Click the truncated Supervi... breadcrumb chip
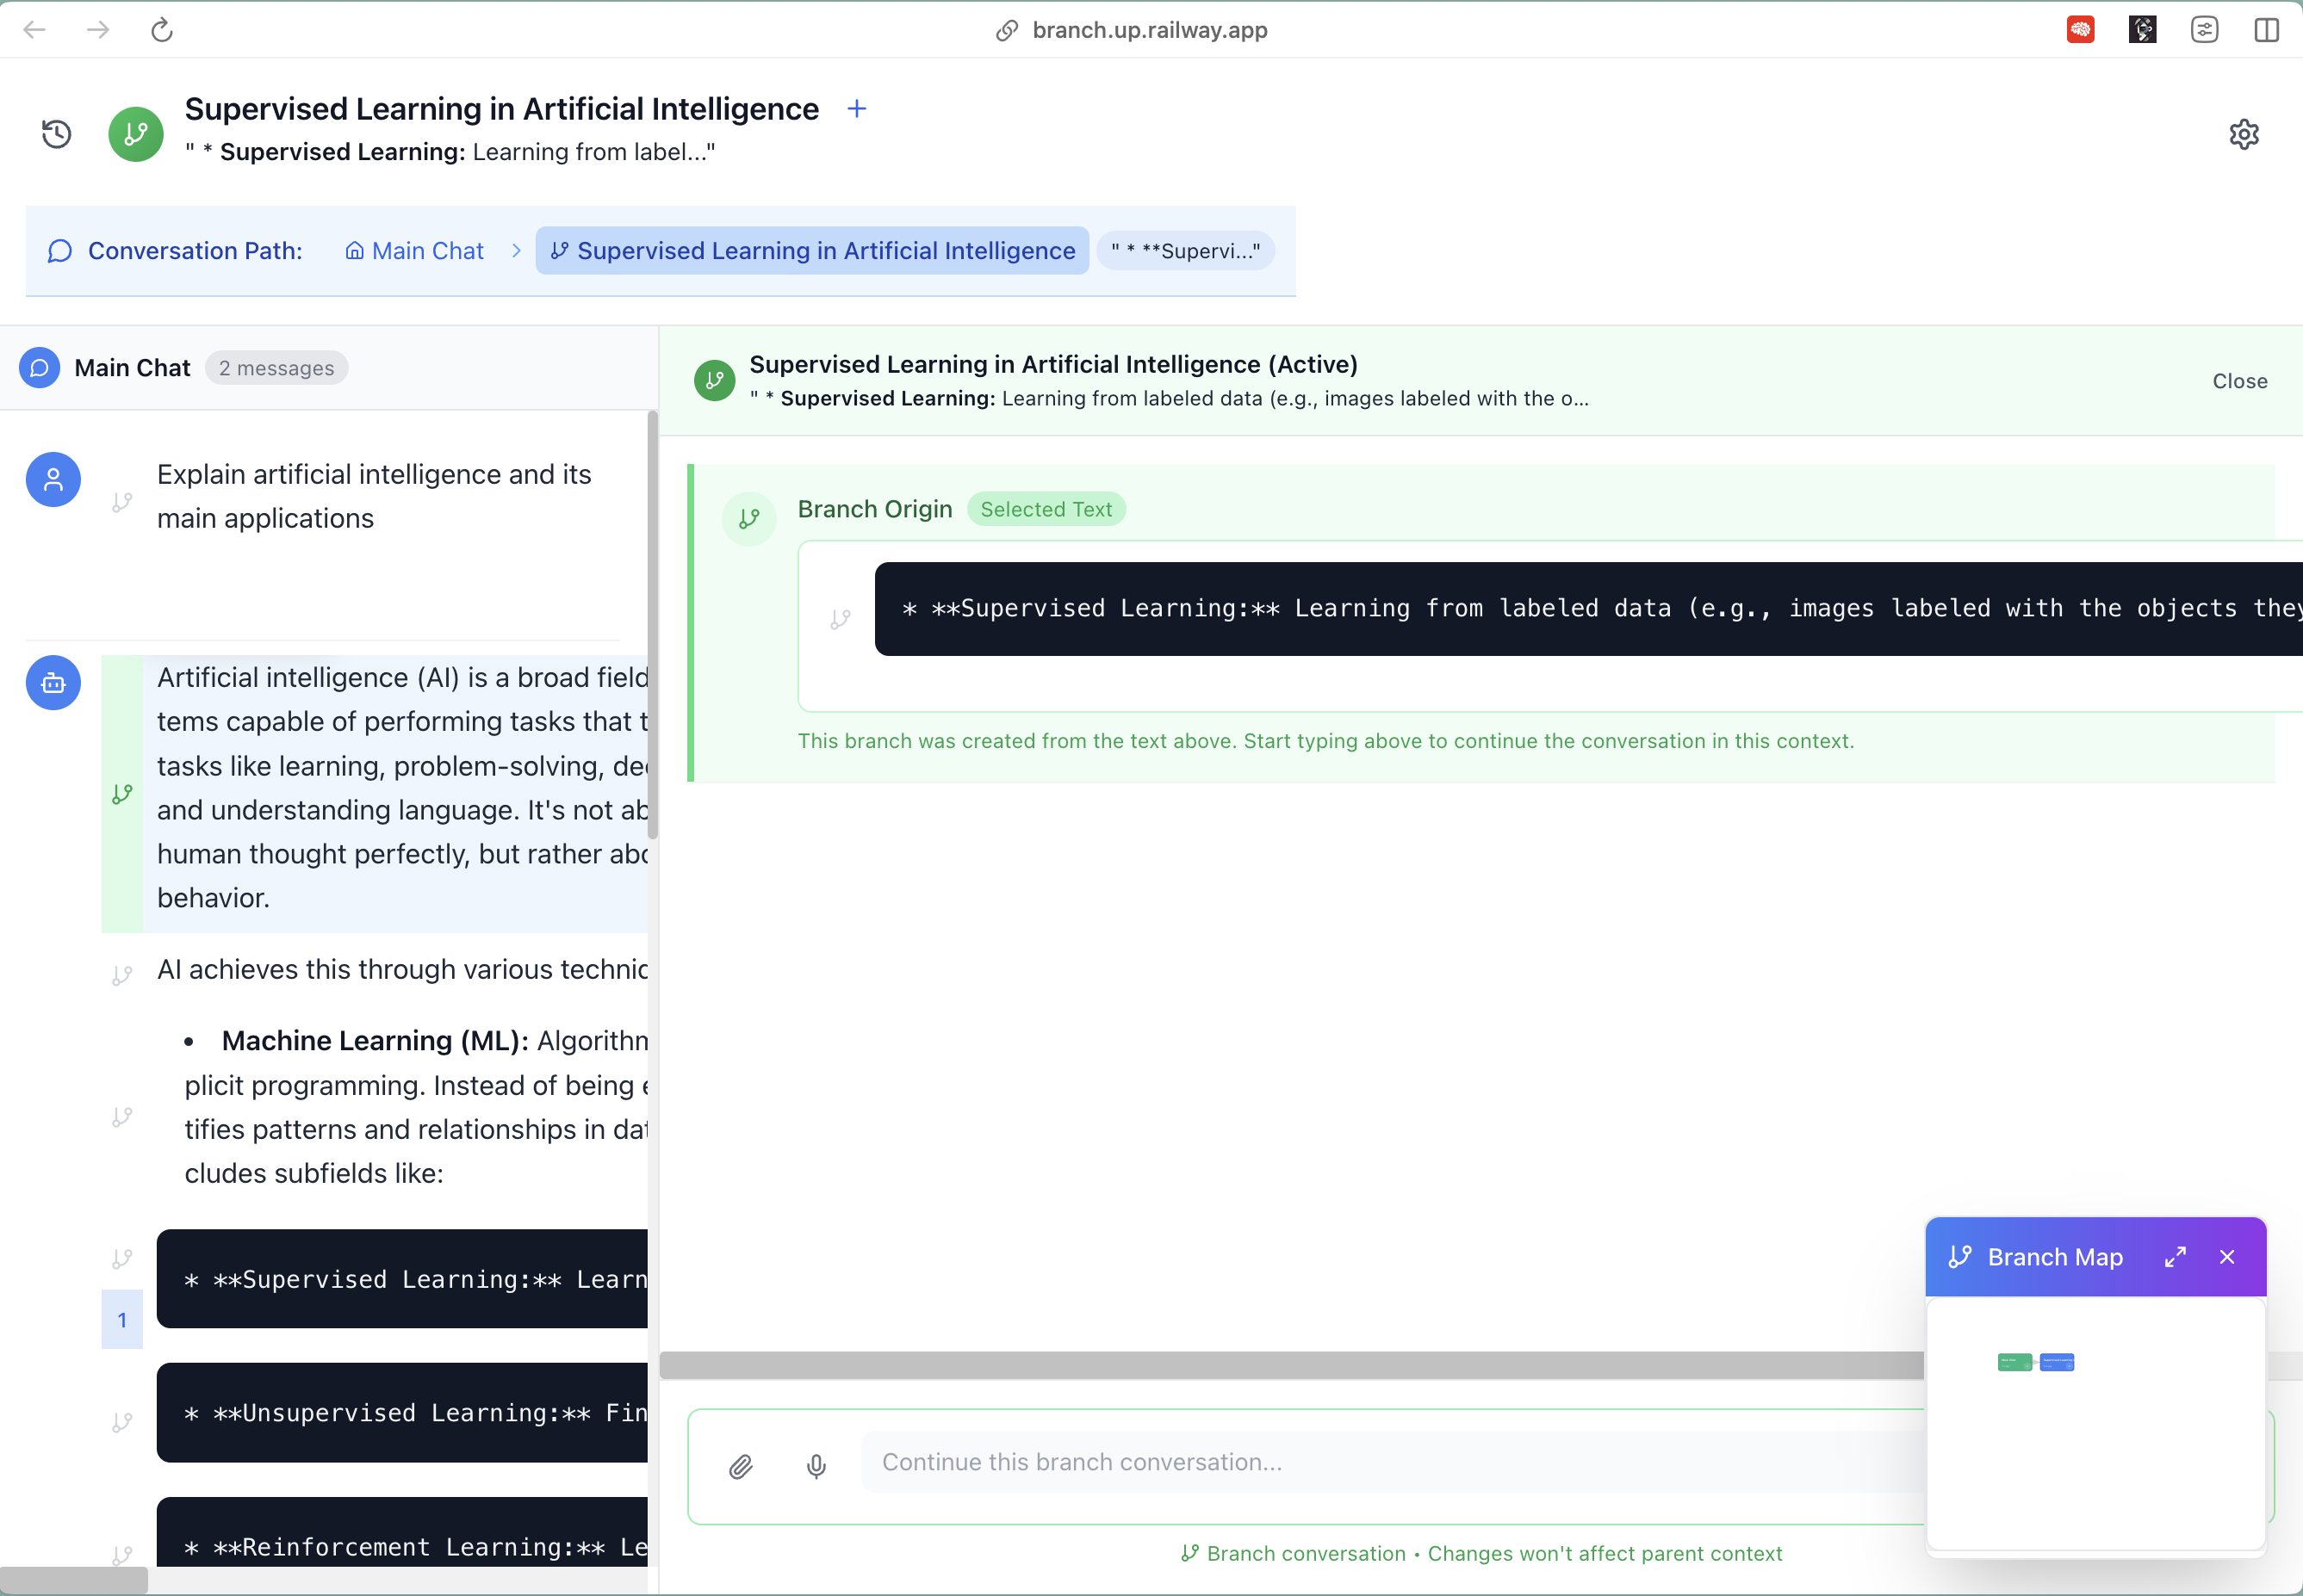The height and width of the screenshot is (1596, 2303). point(1185,251)
